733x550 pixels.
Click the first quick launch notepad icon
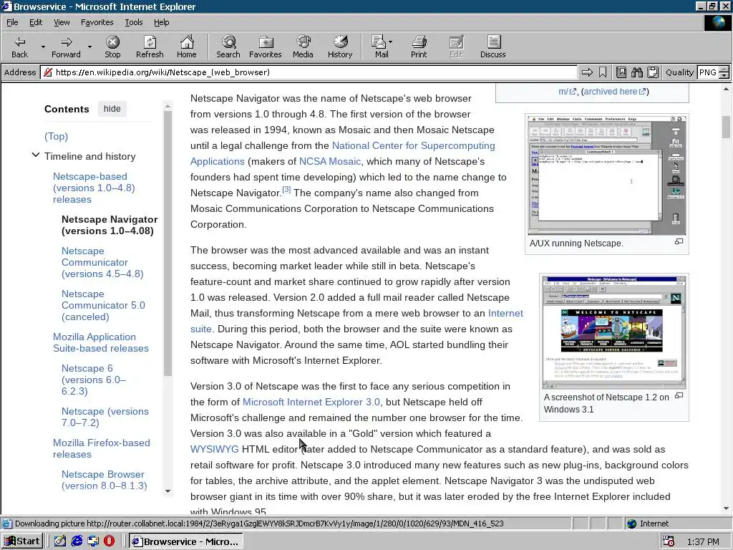coord(60,541)
